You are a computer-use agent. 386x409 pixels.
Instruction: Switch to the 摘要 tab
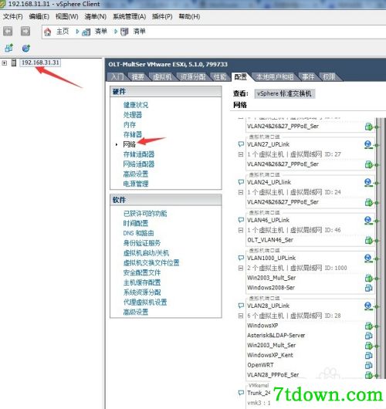click(x=137, y=77)
